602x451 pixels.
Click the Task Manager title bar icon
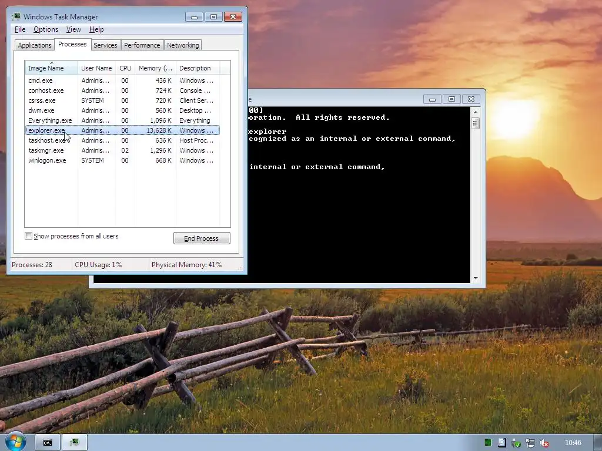pyautogui.click(x=16, y=16)
